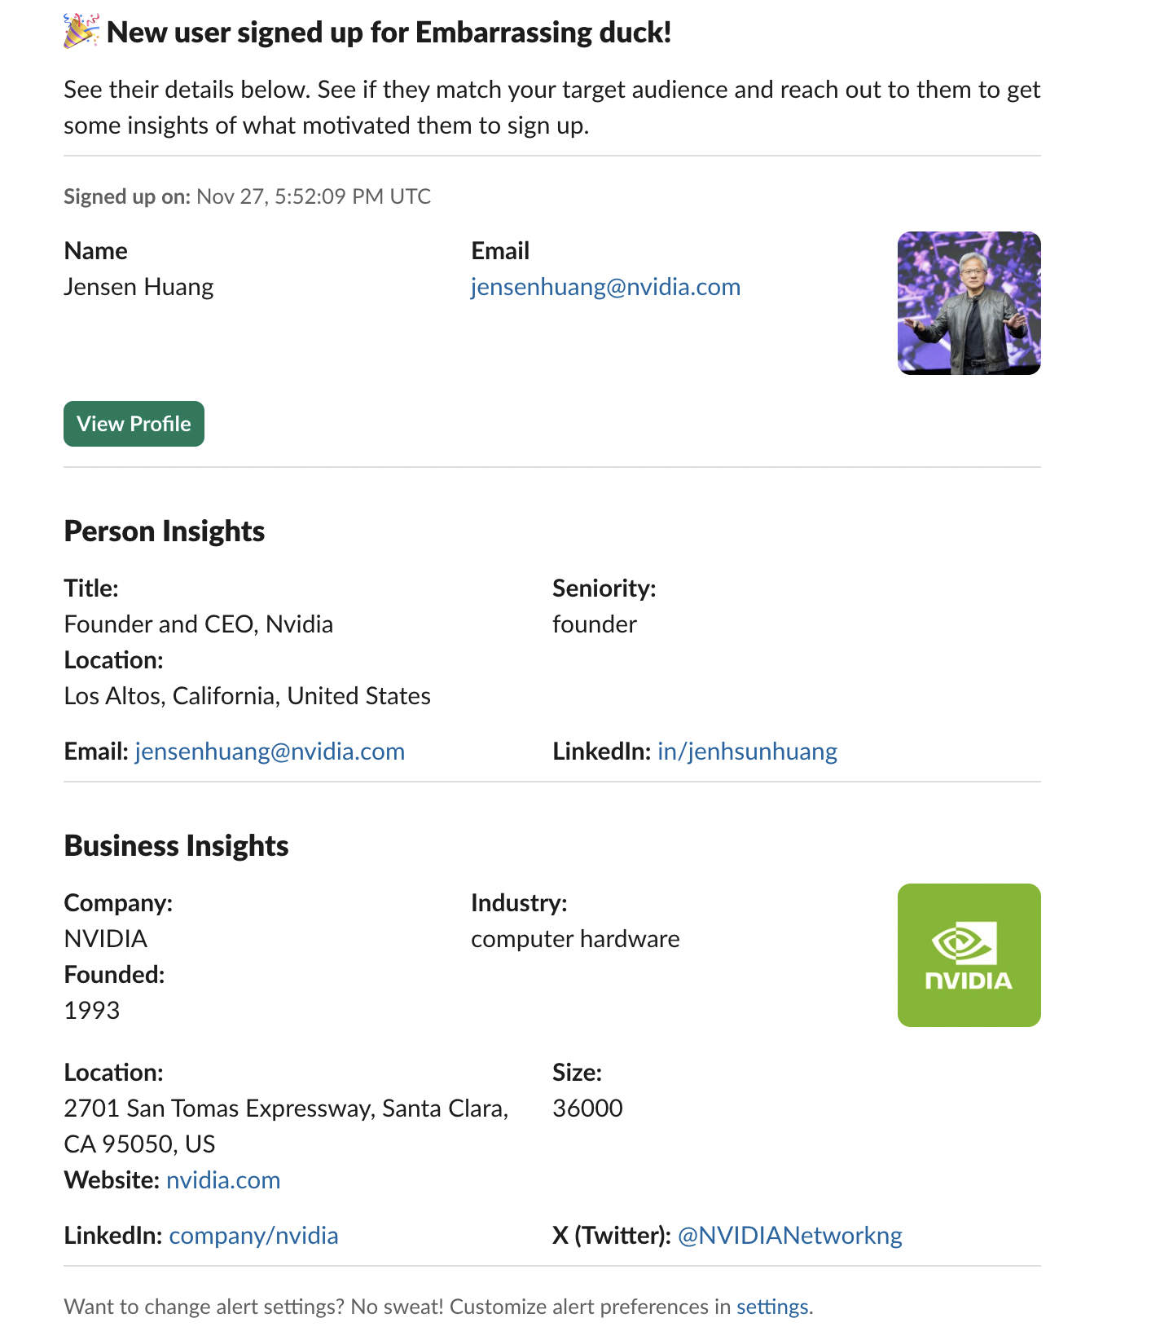Viewport: 1160px width, 1340px height.
Task: Click the Business Insights heading
Action: pyautogui.click(x=176, y=846)
